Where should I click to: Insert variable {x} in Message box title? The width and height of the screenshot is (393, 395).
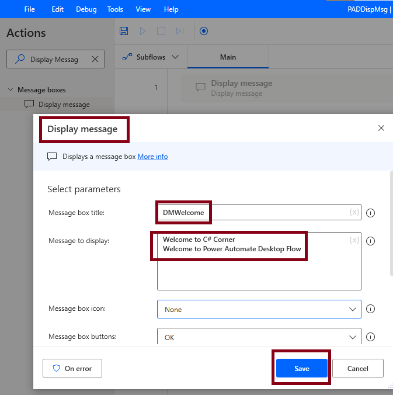pyautogui.click(x=354, y=212)
